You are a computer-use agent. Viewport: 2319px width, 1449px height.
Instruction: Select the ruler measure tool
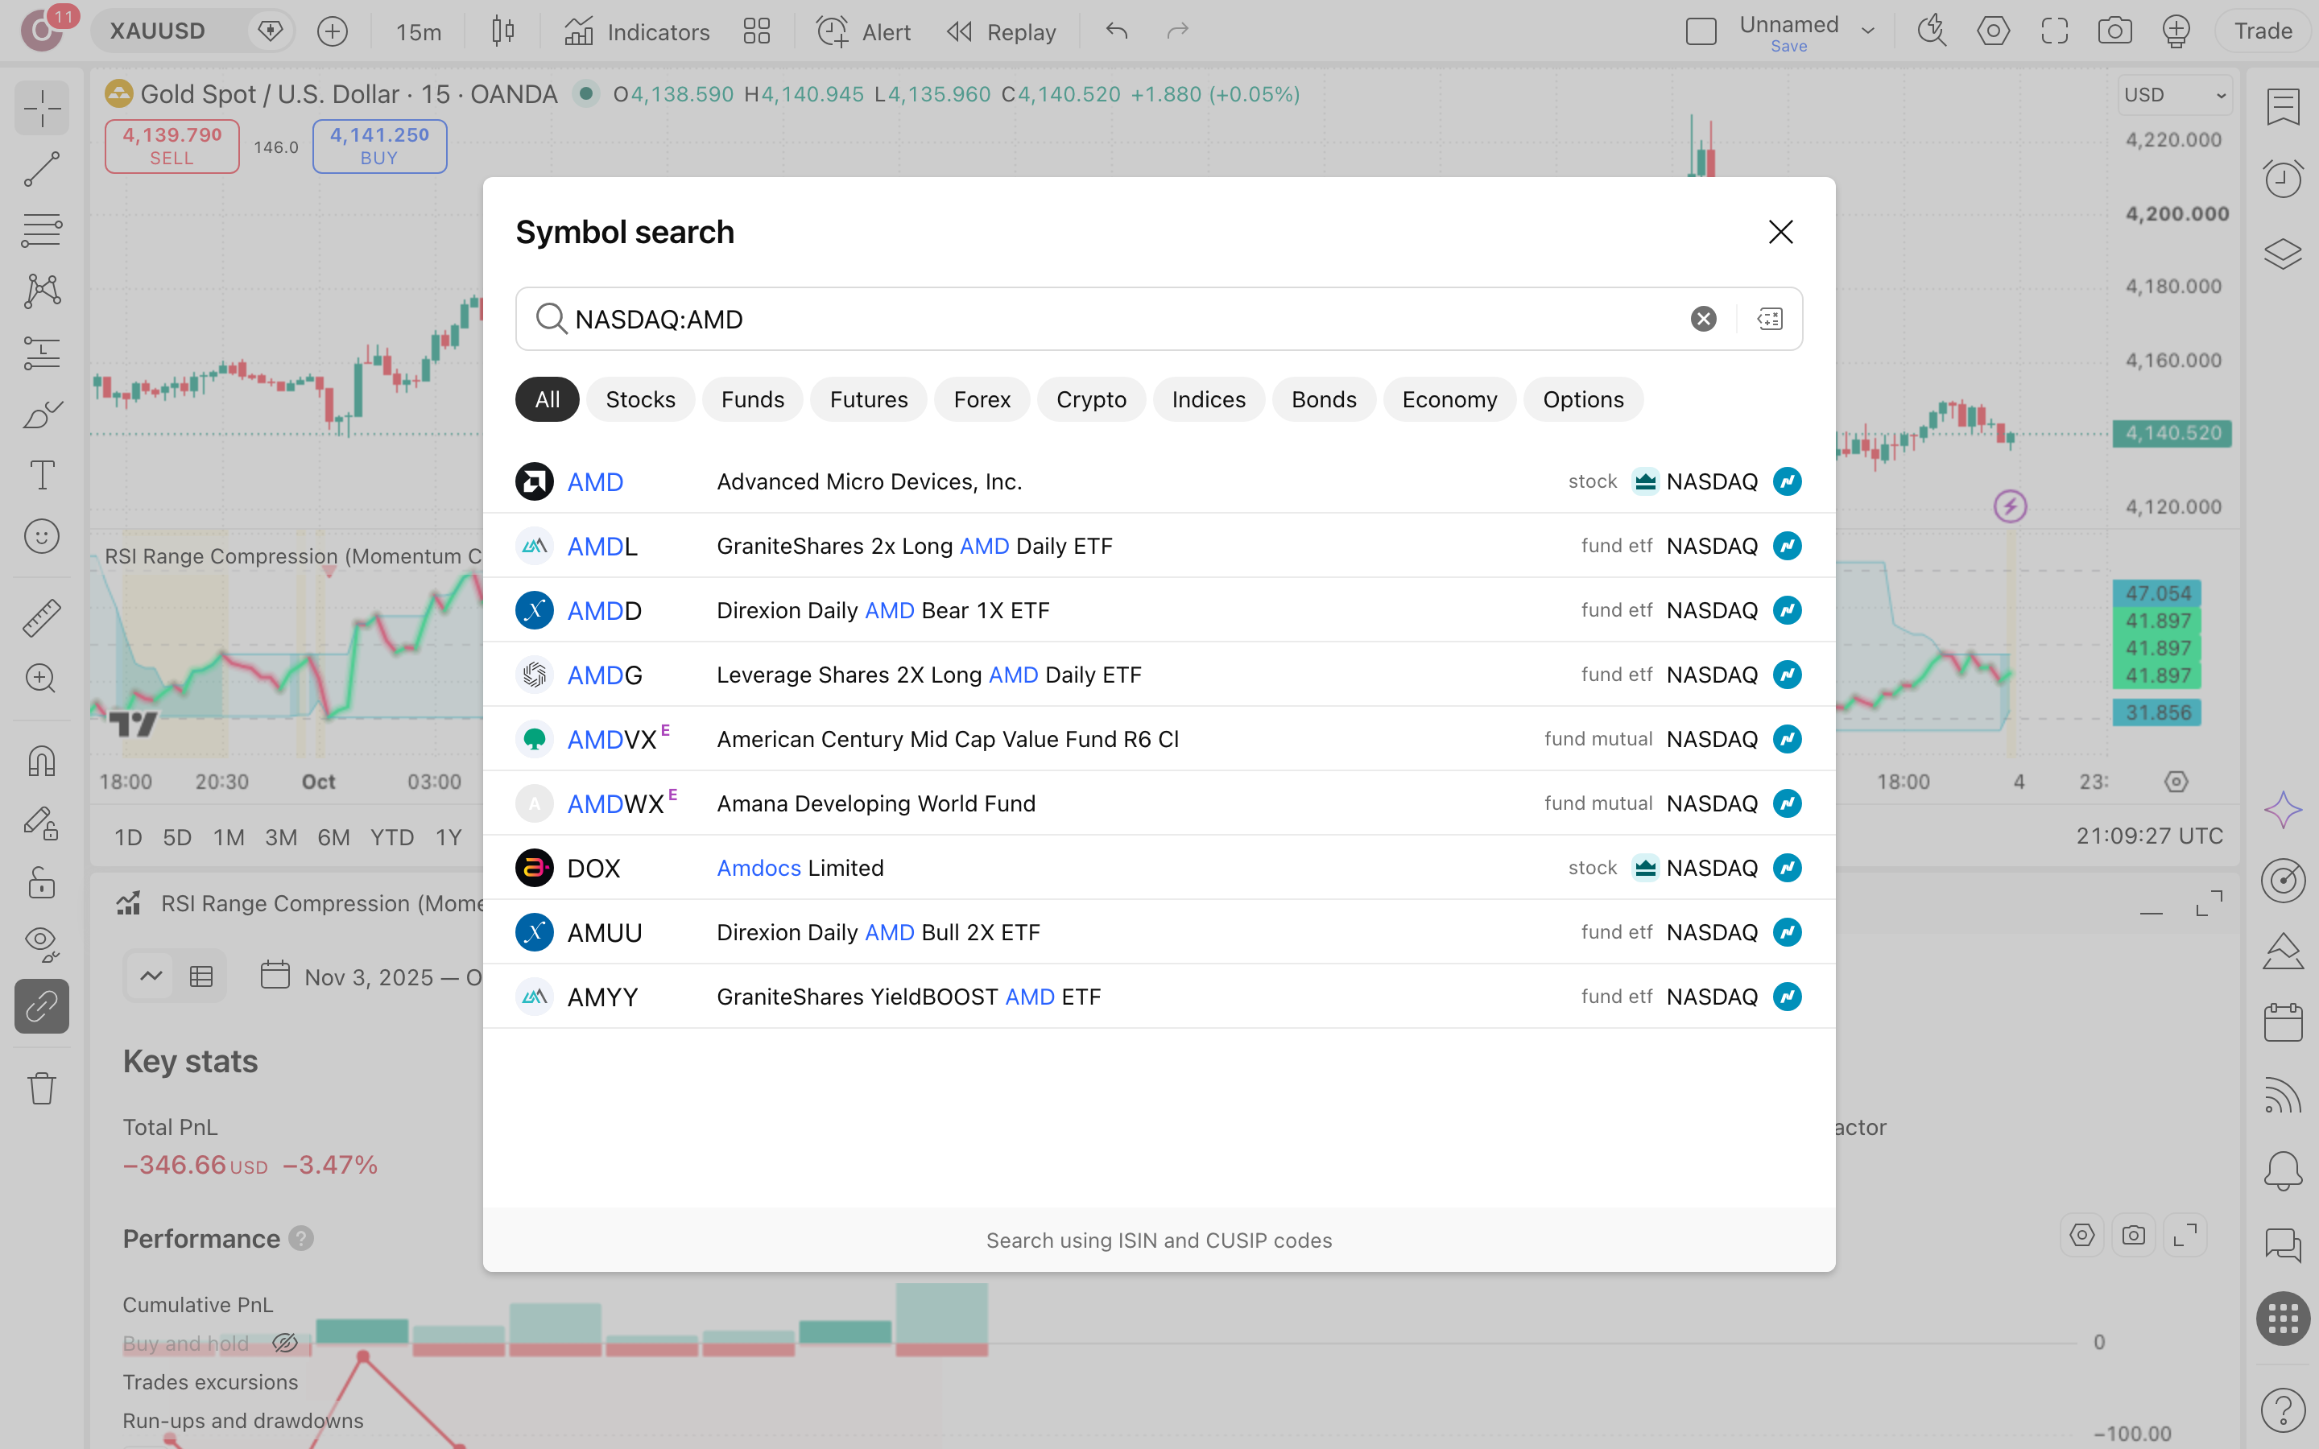coord(41,618)
